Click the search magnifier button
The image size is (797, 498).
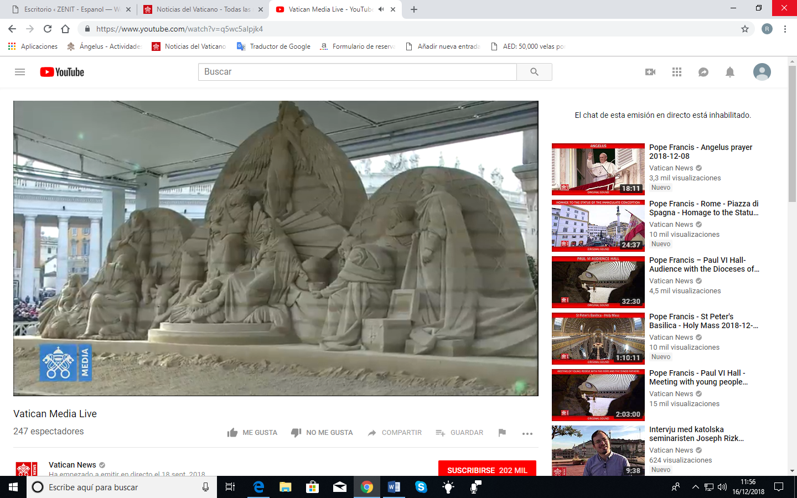pos(534,72)
